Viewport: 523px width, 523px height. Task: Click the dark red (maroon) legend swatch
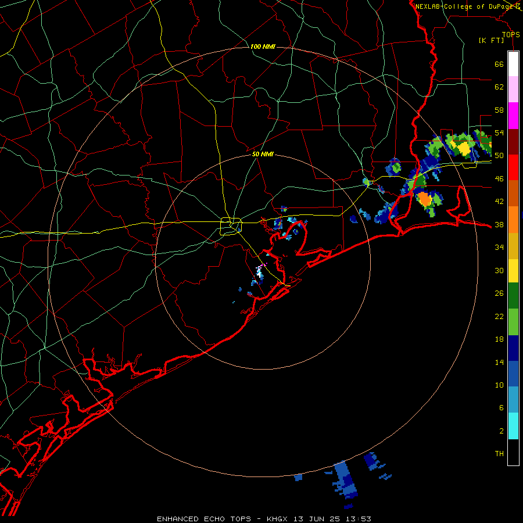point(513,142)
